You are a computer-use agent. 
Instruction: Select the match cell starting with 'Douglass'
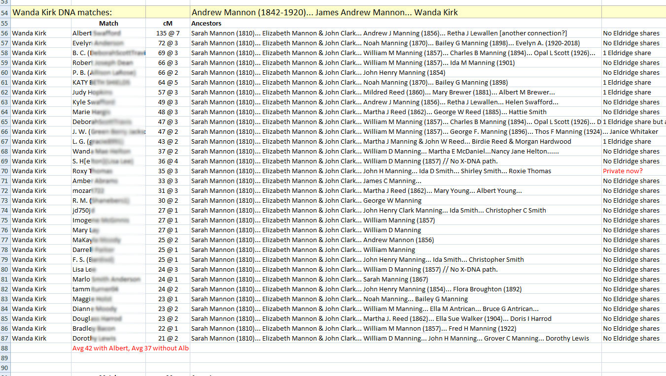pos(108,318)
